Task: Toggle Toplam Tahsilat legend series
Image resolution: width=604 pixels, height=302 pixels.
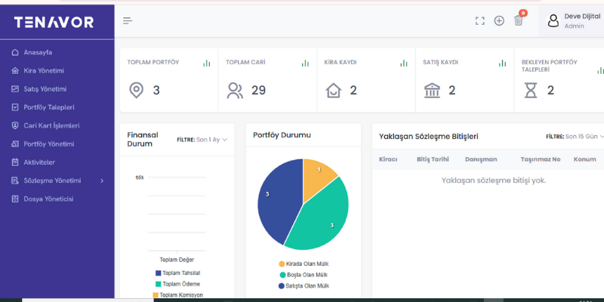Action: [177, 273]
